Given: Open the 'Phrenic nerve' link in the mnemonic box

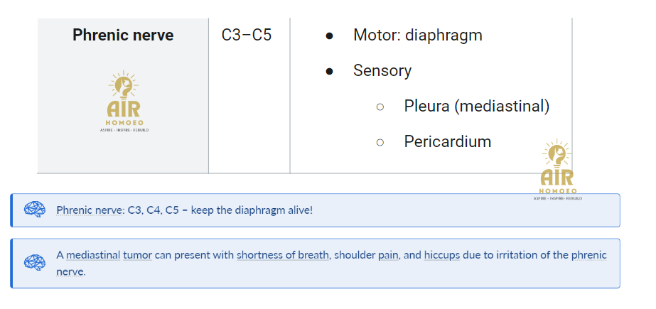Looking at the screenshot, I should pos(88,210).
